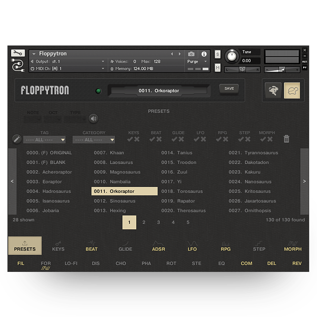Click the trash can delete icon
This screenshot has width=317, height=317.
tap(286, 139)
